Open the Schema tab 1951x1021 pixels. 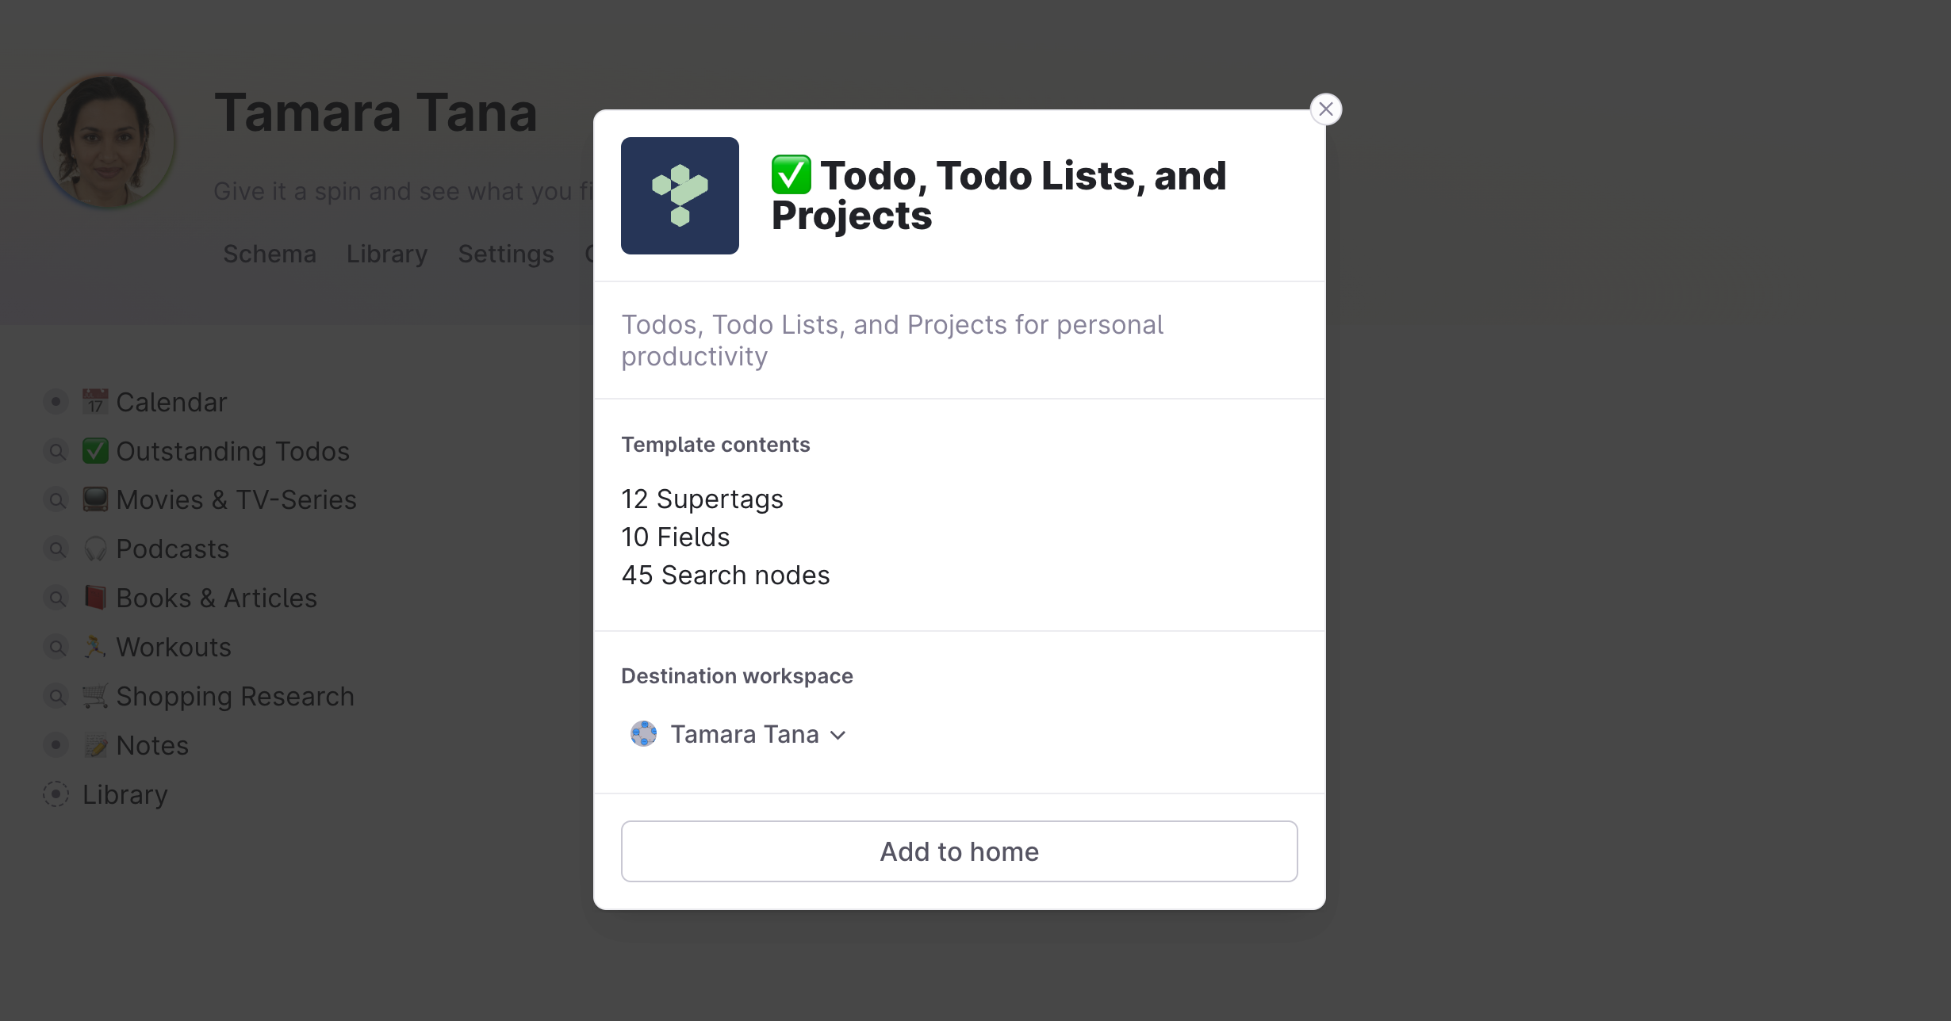coord(270,254)
